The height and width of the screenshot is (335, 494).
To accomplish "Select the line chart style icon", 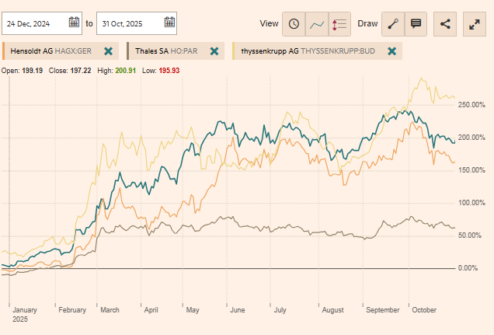I will (317, 23).
